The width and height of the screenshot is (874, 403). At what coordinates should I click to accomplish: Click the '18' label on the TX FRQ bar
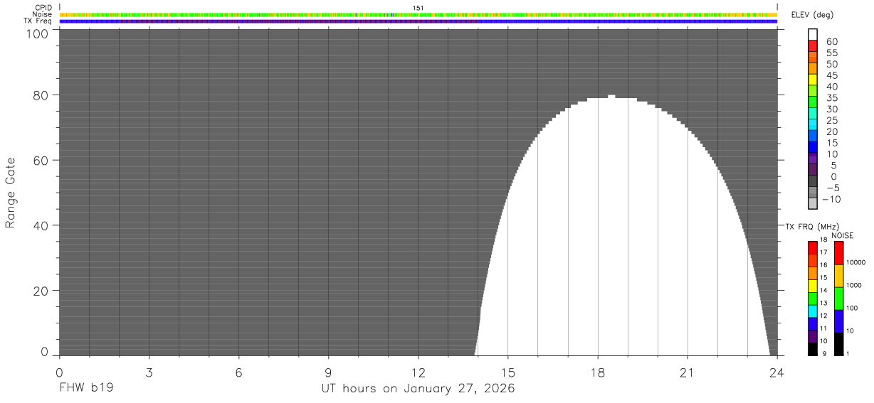(823, 240)
